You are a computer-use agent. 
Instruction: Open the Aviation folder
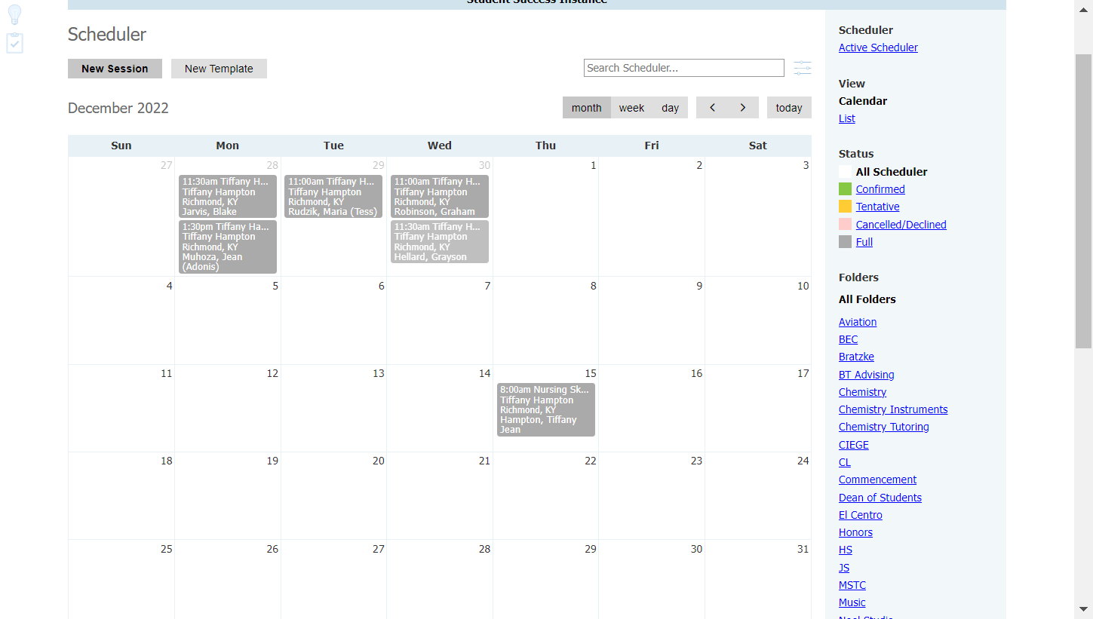(858, 322)
